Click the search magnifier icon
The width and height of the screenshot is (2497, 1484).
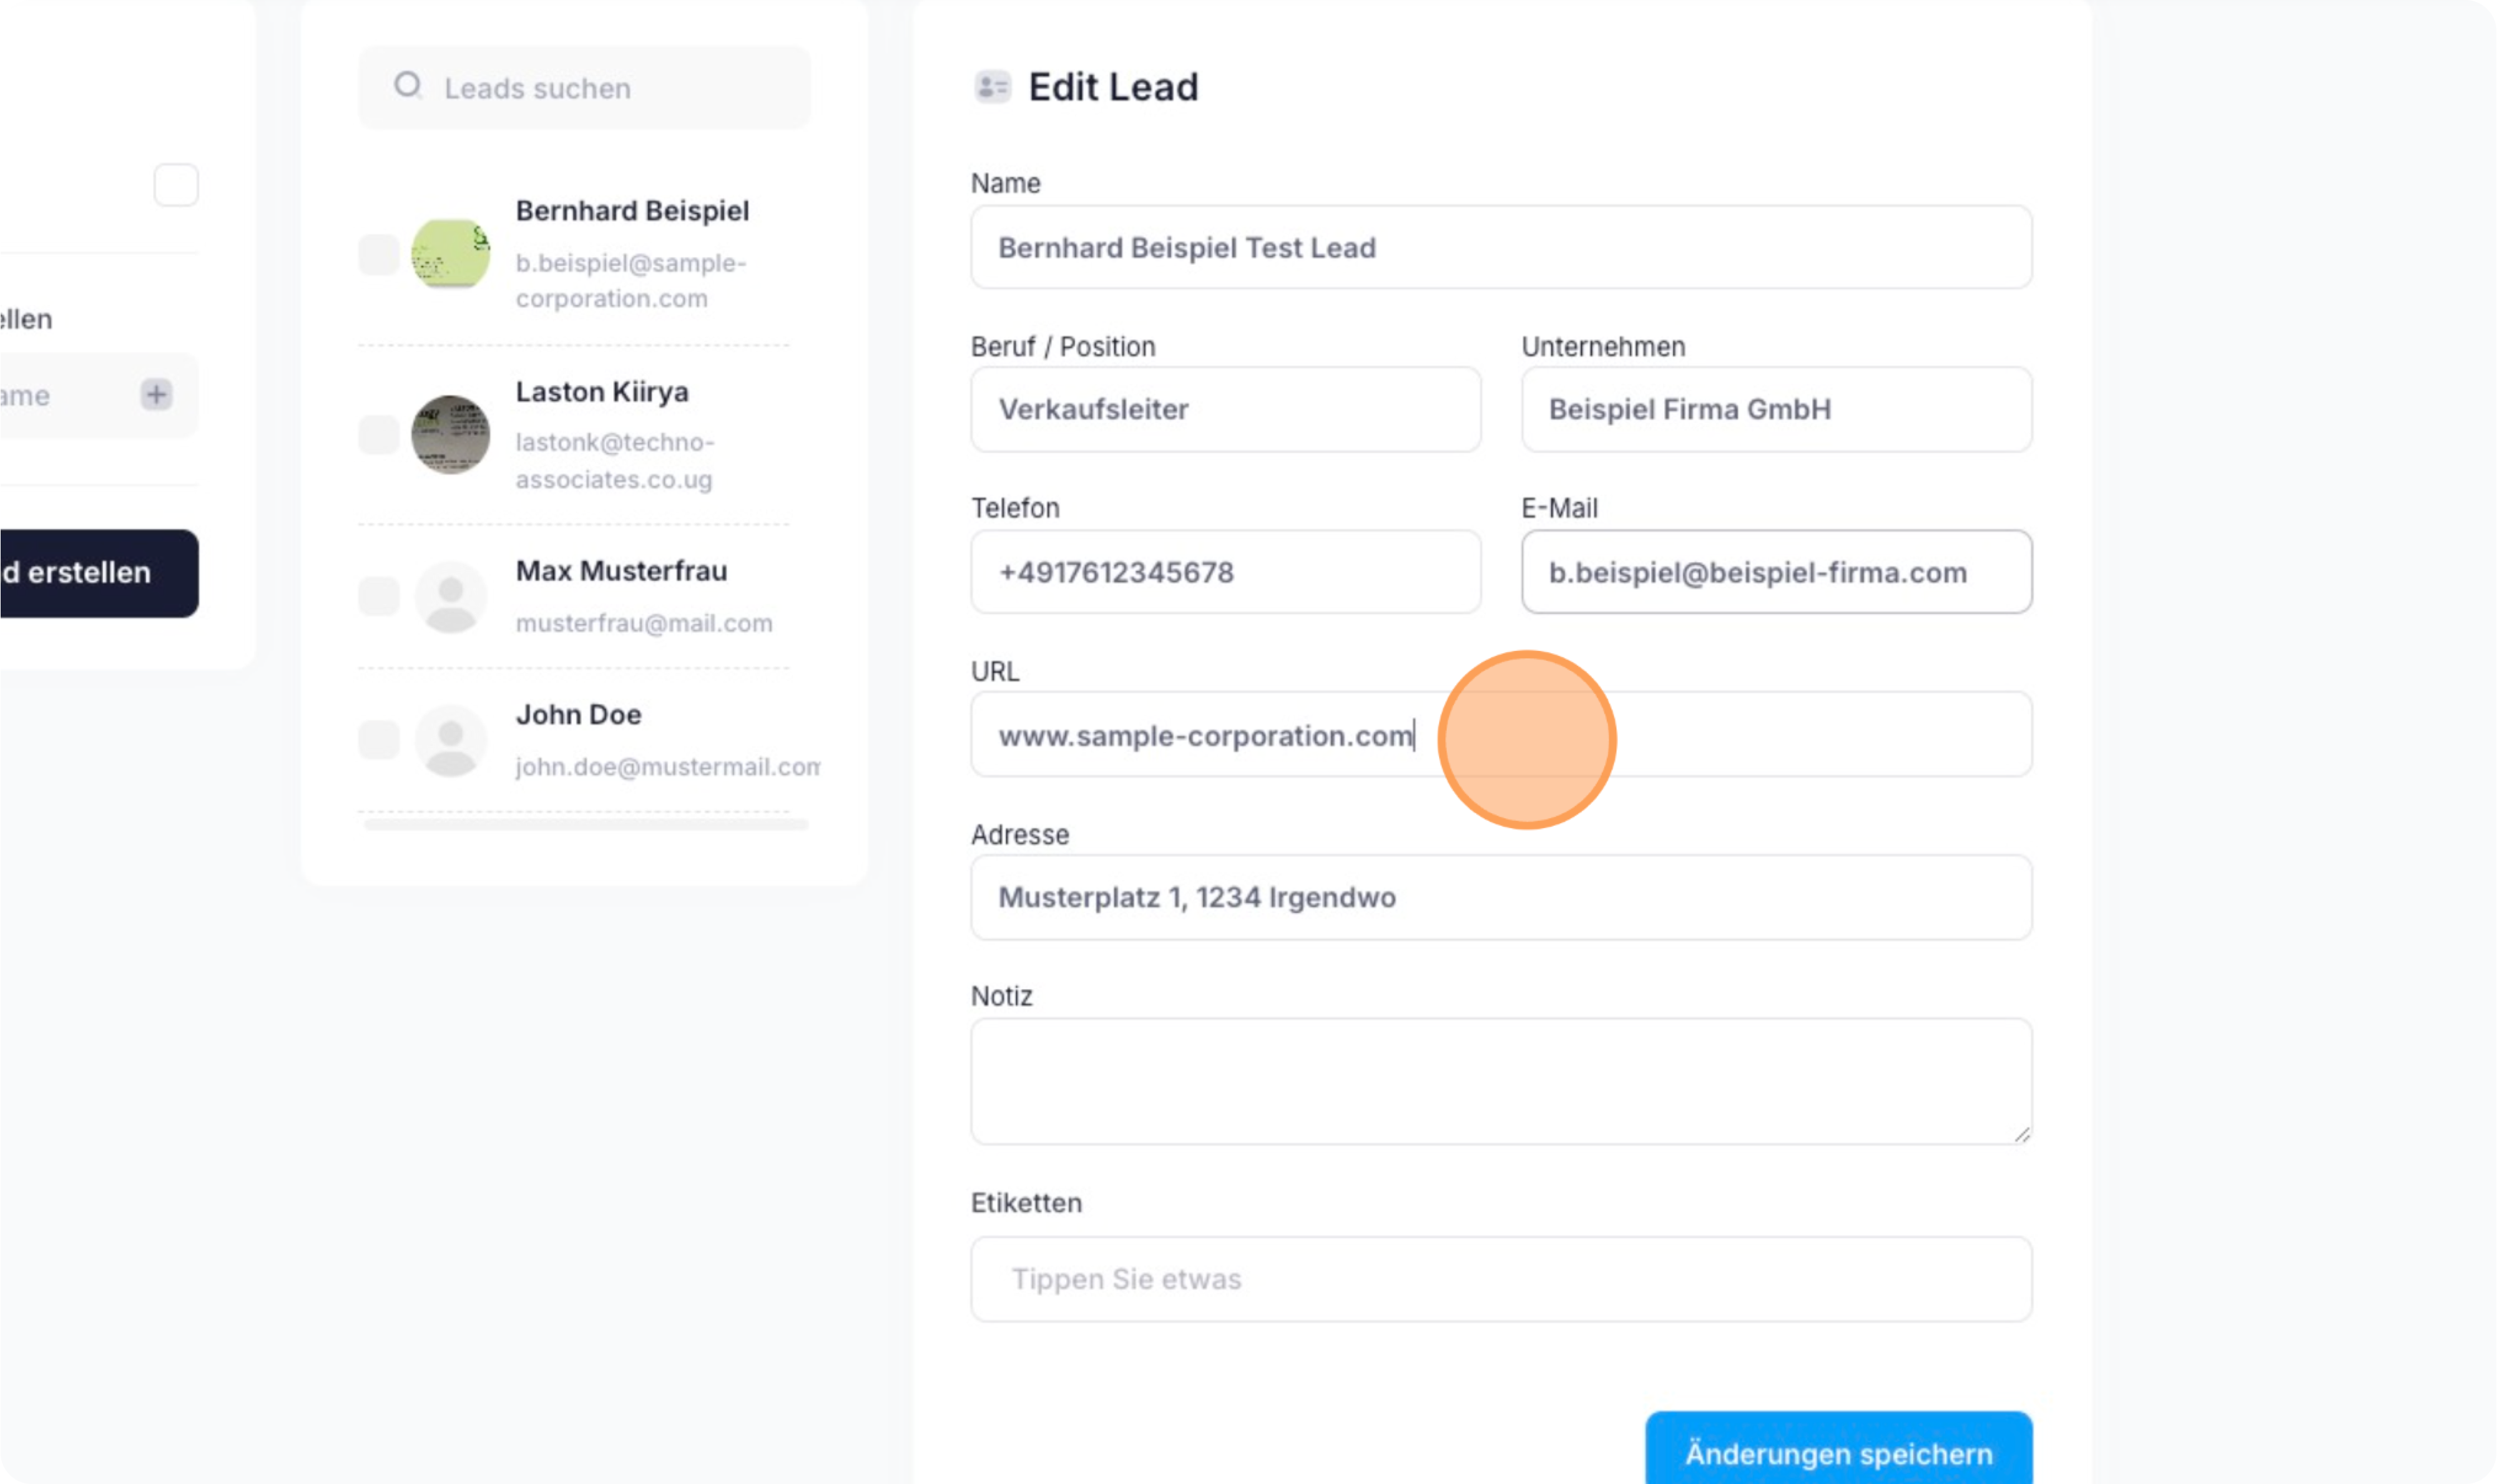(408, 86)
